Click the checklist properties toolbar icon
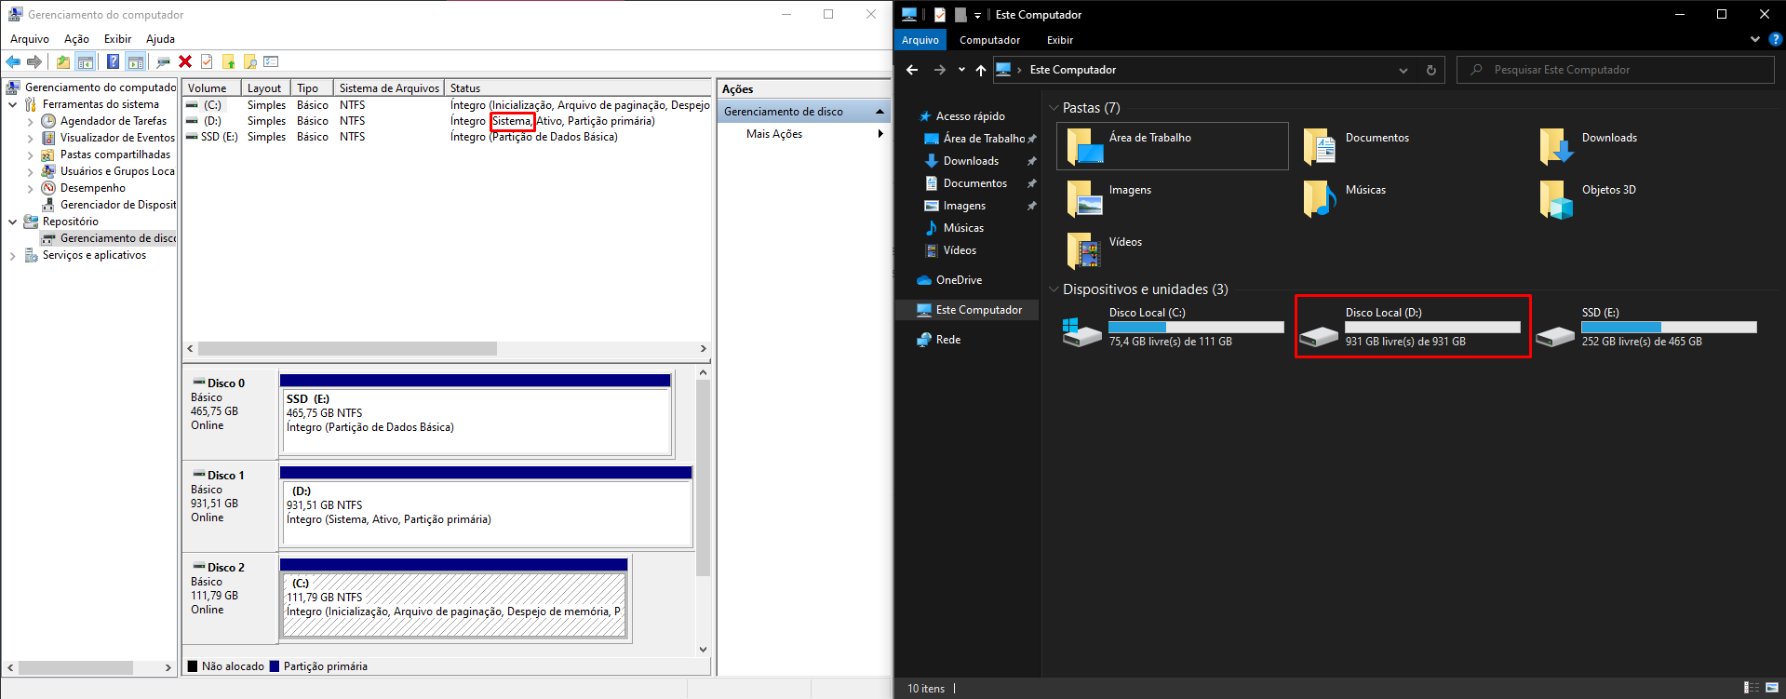This screenshot has width=1786, height=699. (272, 61)
